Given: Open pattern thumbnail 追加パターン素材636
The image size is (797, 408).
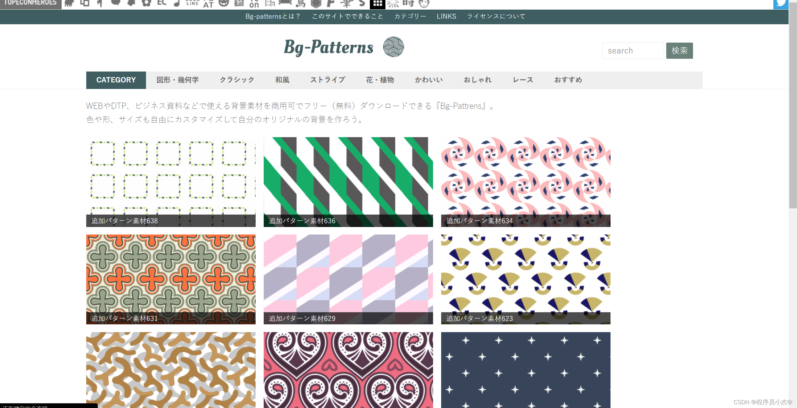Looking at the screenshot, I should click(348, 182).
